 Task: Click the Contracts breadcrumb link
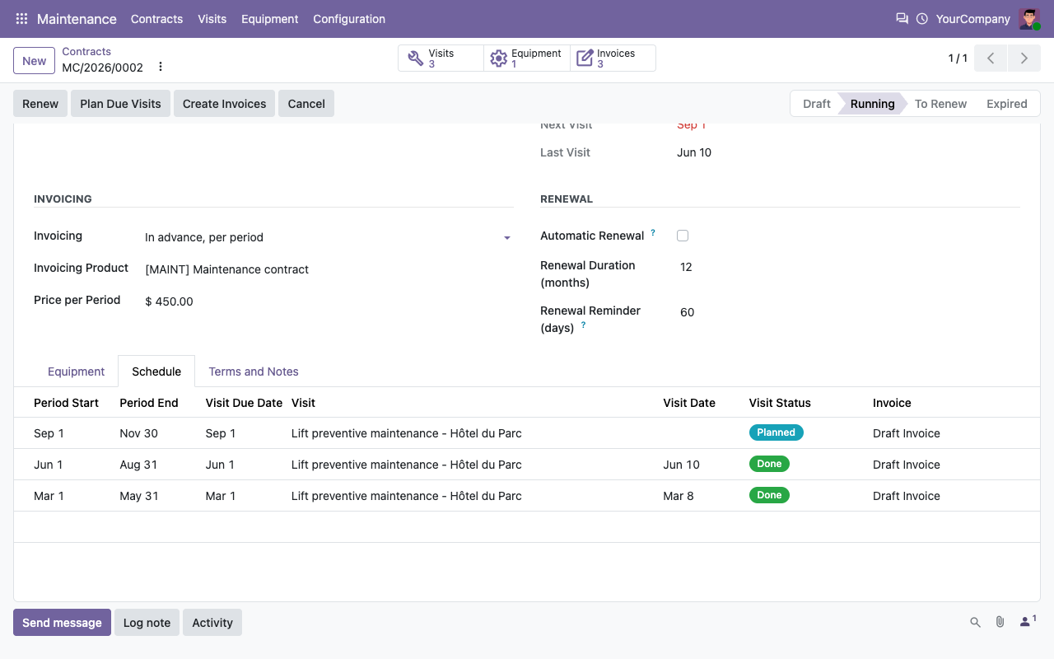[x=86, y=51]
